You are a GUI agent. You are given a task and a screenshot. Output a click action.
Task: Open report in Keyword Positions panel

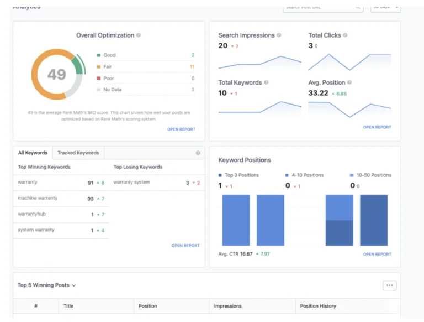377,255
